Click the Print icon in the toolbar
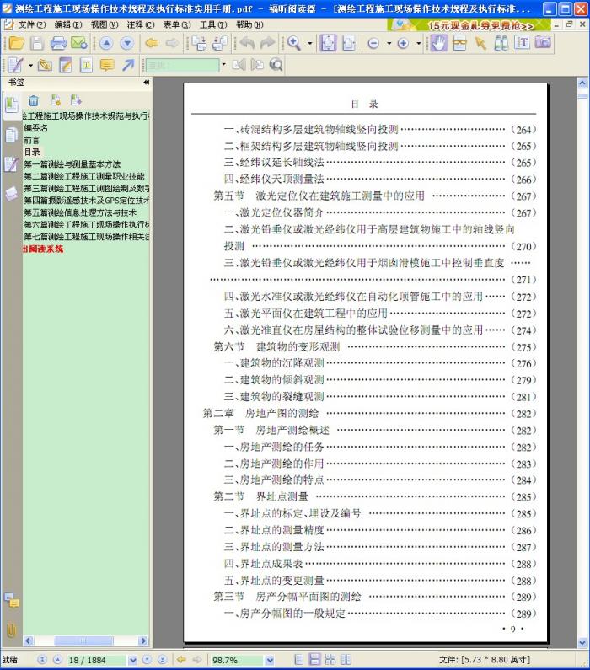590x670 pixels. click(x=58, y=43)
